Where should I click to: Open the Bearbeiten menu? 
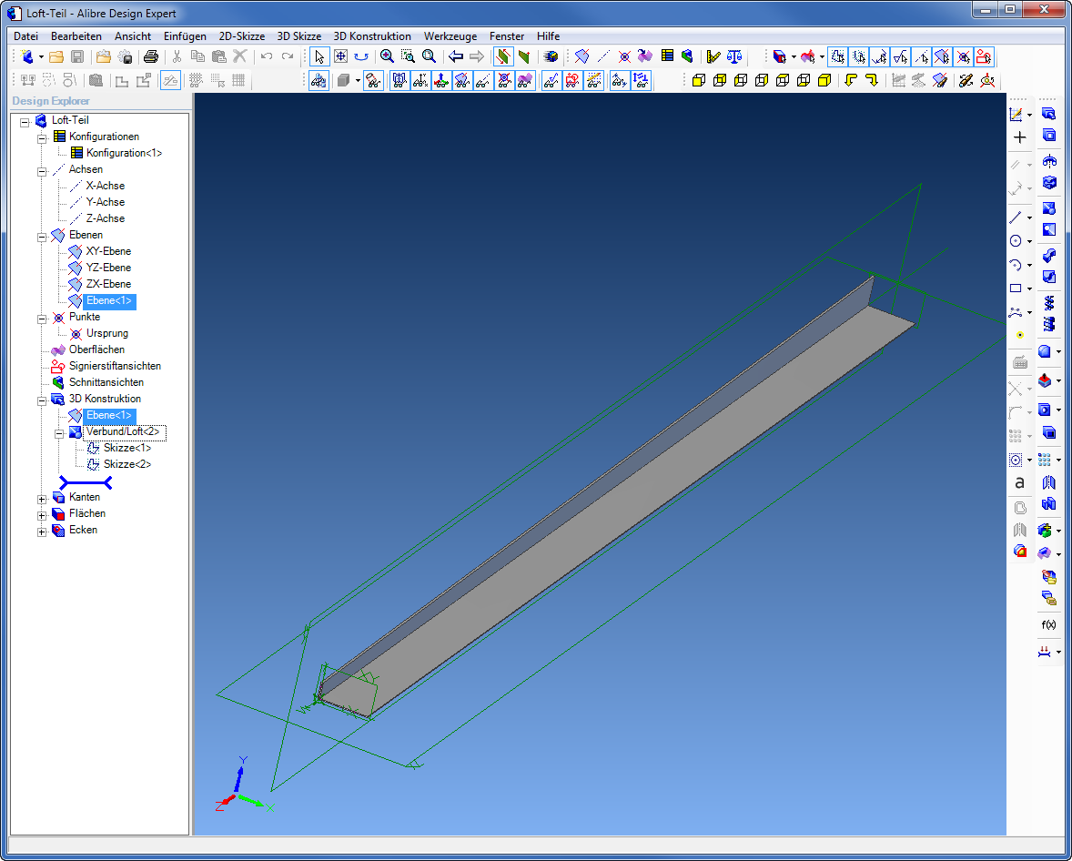tap(76, 36)
